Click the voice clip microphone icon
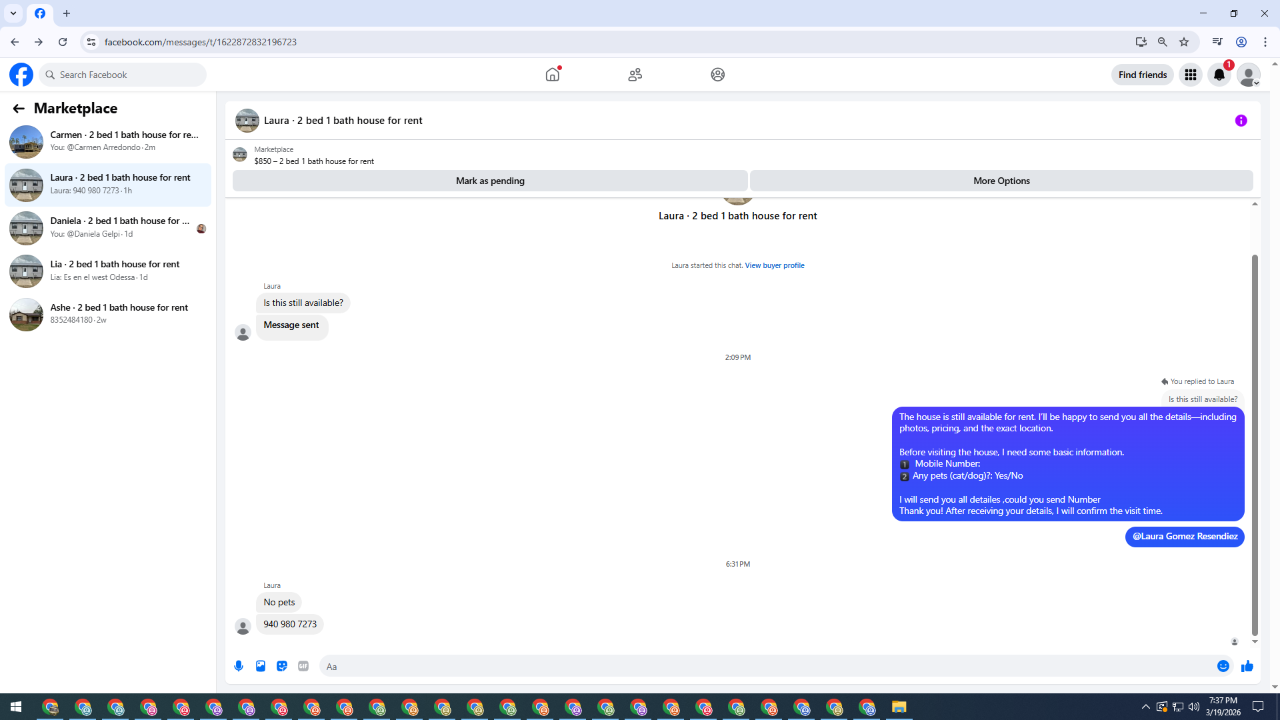This screenshot has height=720, width=1280. (239, 666)
